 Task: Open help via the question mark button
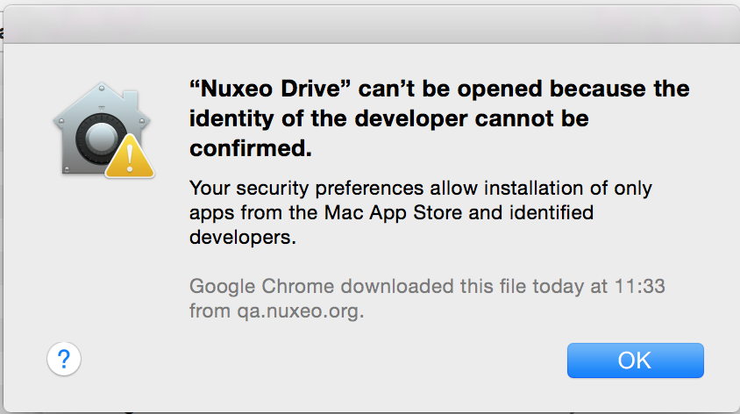[64, 359]
